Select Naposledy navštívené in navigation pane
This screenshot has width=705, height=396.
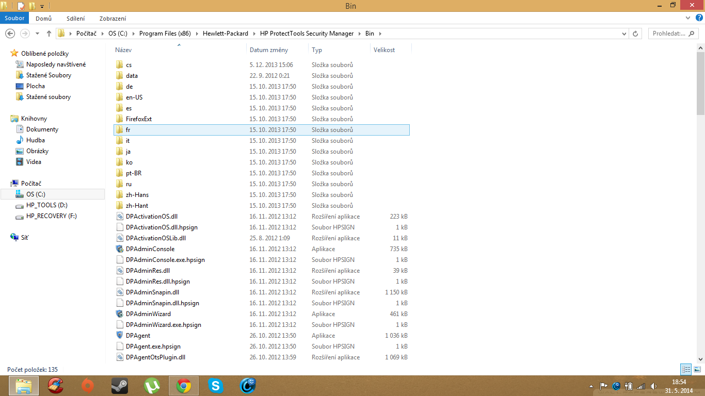tap(56, 64)
